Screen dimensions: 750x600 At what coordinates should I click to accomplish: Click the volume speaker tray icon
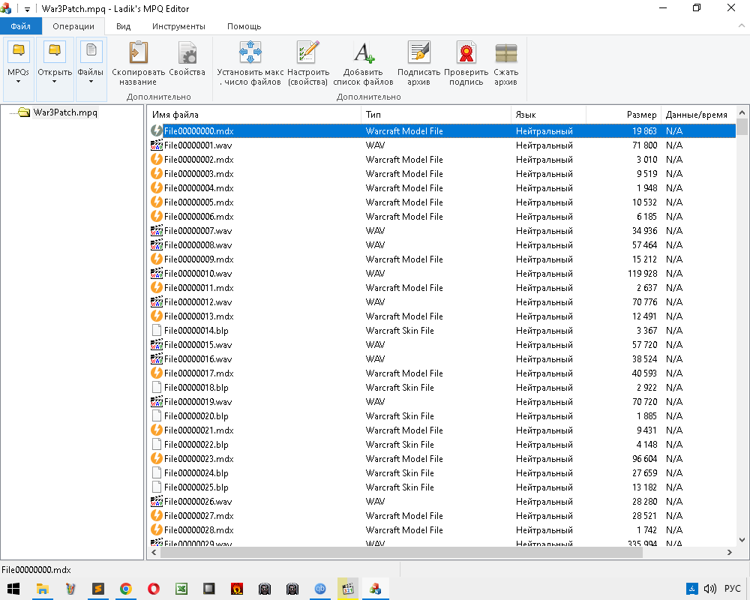click(x=709, y=589)
